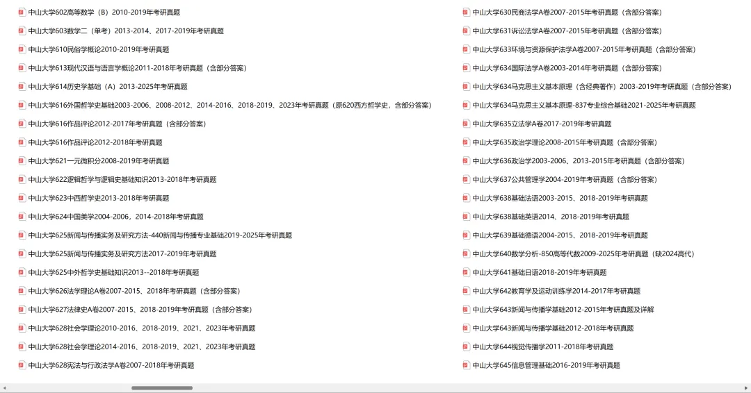The width and height of the screenshot is (751, 393).
Task: Click PDF icon of 中山大学613现代汉语与语言学概论 file
Action: tap(22, 68)
